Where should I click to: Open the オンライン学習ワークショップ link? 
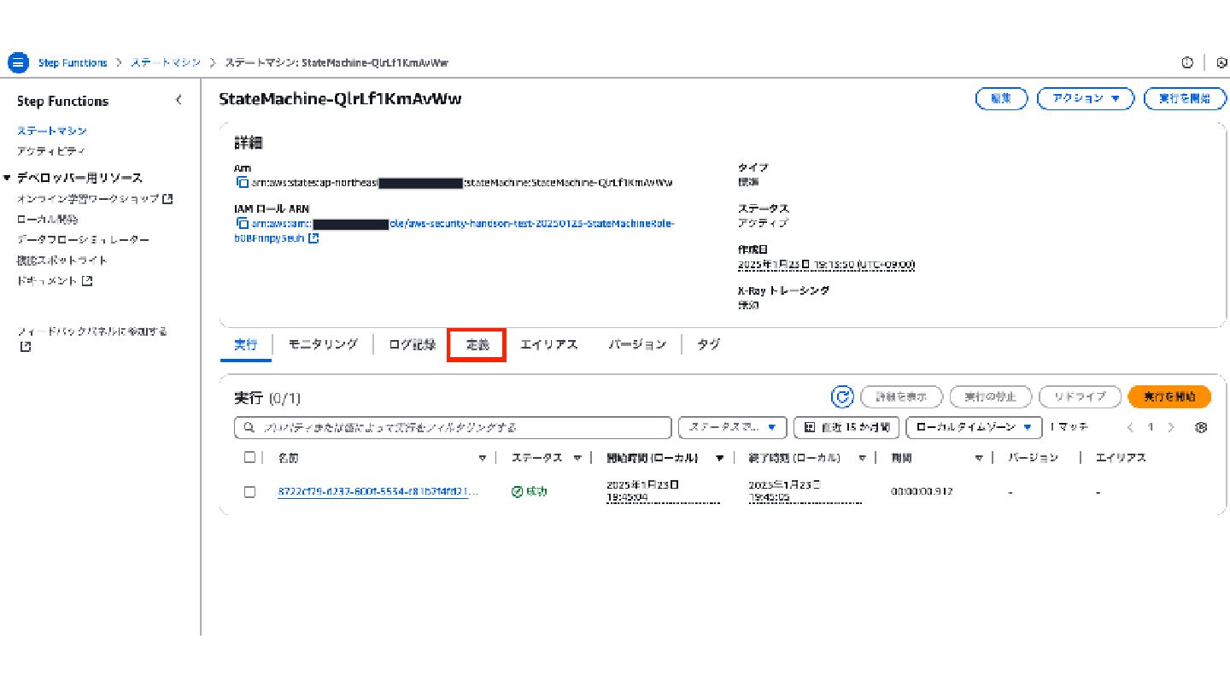[95, 199]
